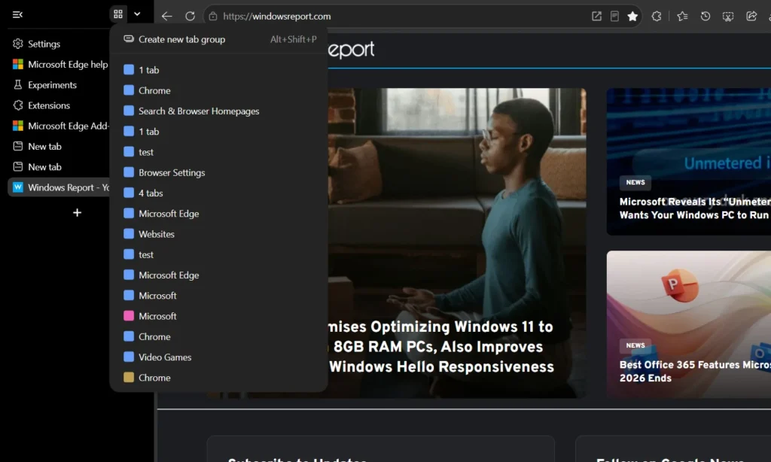Switch to the Microsoft Edge Add-ons tab
This screenshot has height=462, width=771.
point(59,126)
